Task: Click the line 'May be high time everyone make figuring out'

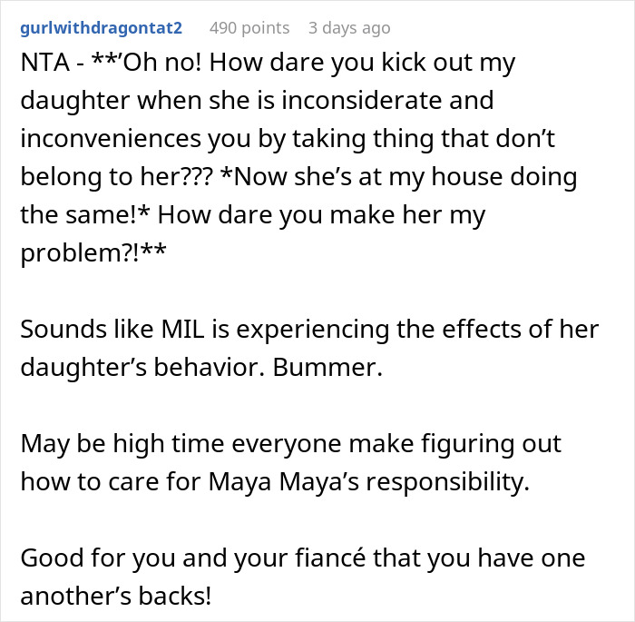Action: coord(291,443)
